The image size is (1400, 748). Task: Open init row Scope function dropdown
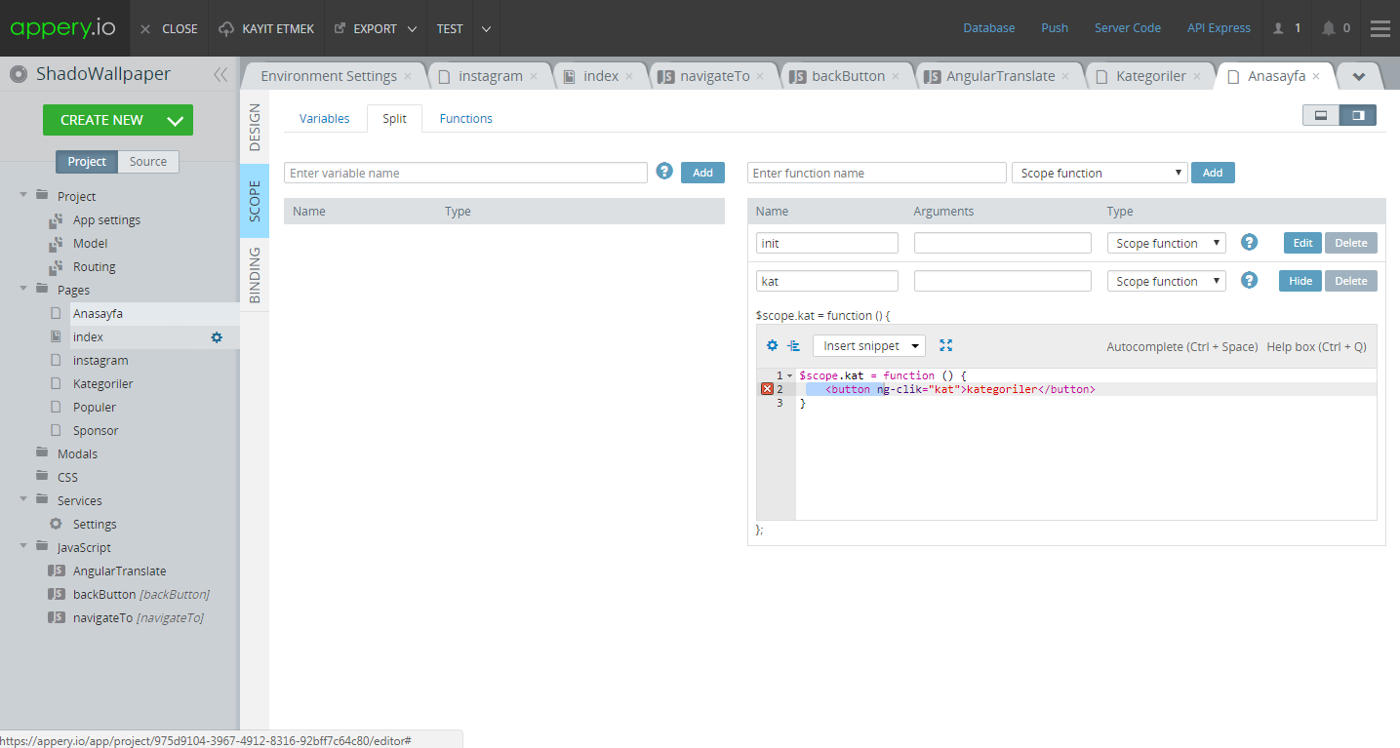click(x=1166, y=243)
